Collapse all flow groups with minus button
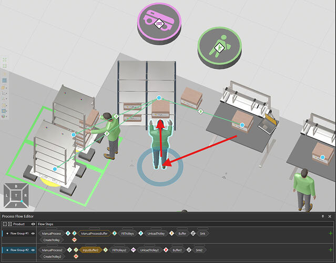This screenshot has width=336, height=263. click(5, 224)
